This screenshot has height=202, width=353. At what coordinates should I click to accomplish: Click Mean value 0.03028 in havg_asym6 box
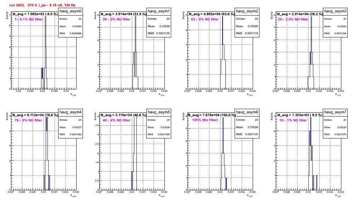[x=253, y=127]
